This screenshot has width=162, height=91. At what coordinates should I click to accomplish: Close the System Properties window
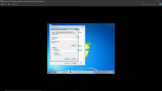coord(83,27)
